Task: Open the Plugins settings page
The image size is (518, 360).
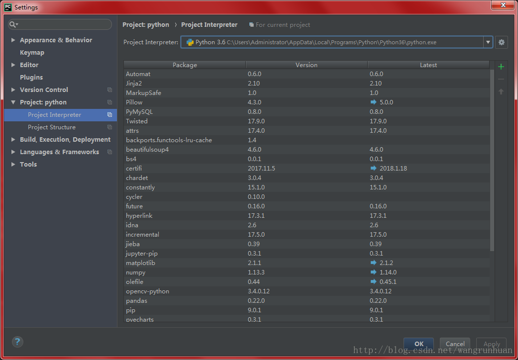Action: pos(31,77)
